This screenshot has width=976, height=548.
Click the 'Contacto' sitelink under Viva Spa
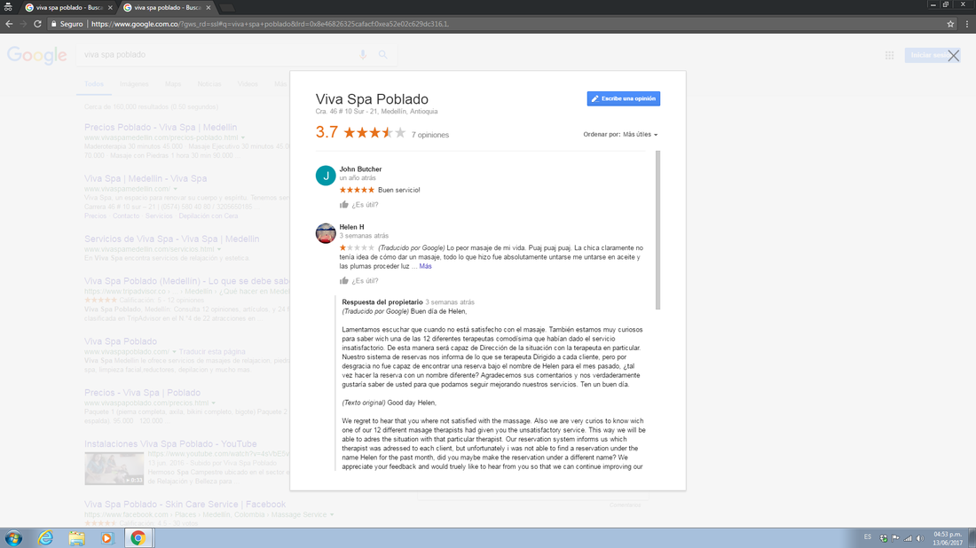(126, 215)
